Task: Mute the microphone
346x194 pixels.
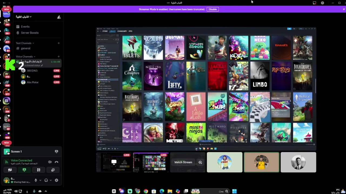Action: point(35,180)
